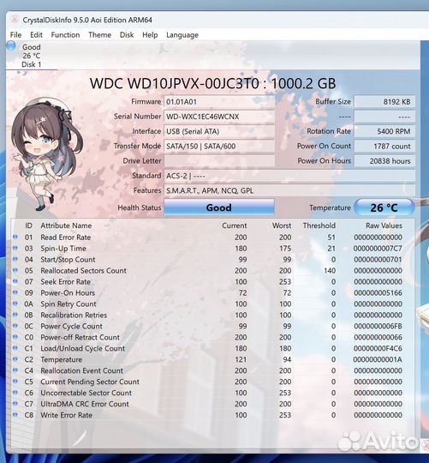The width and height of the screenshot is (429, 463).
Task: Select the Power-off Retract Count attribute name
Action: (80, 337)
